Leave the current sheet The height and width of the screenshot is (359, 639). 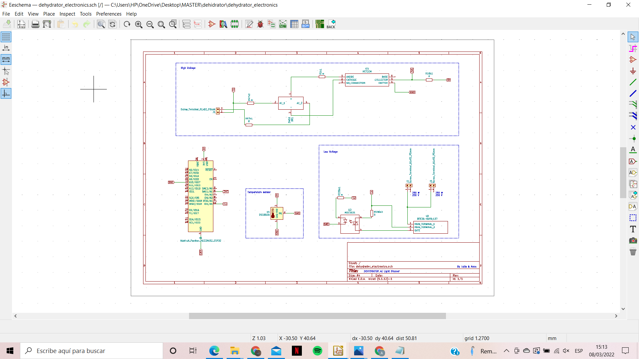click(x=198, y=24)
